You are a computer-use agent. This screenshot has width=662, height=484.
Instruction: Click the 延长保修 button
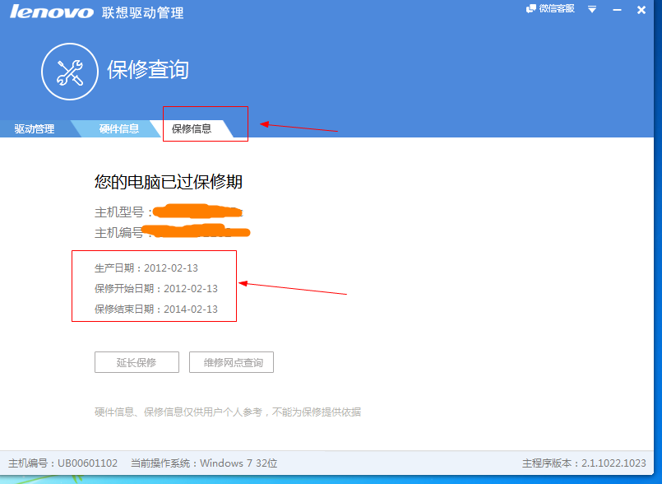137,362
